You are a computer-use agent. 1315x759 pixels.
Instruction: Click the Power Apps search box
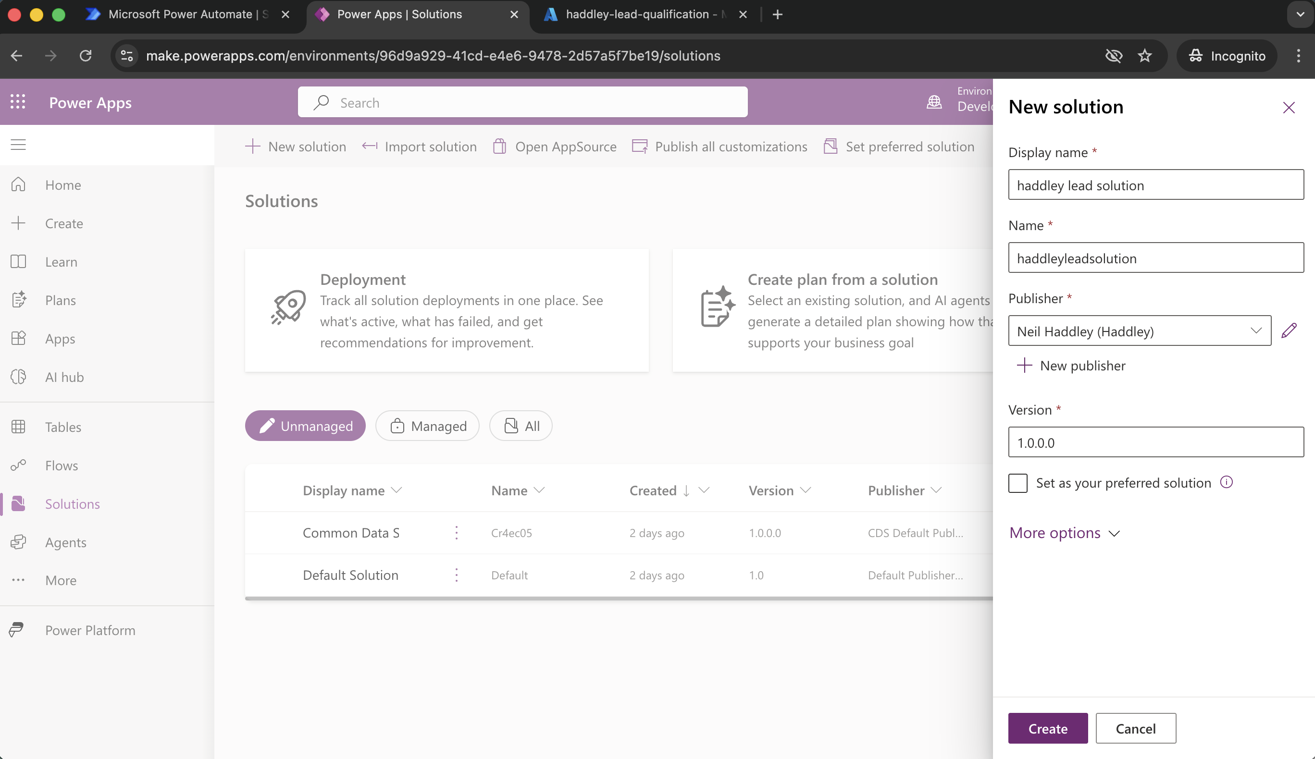[522, 102]
